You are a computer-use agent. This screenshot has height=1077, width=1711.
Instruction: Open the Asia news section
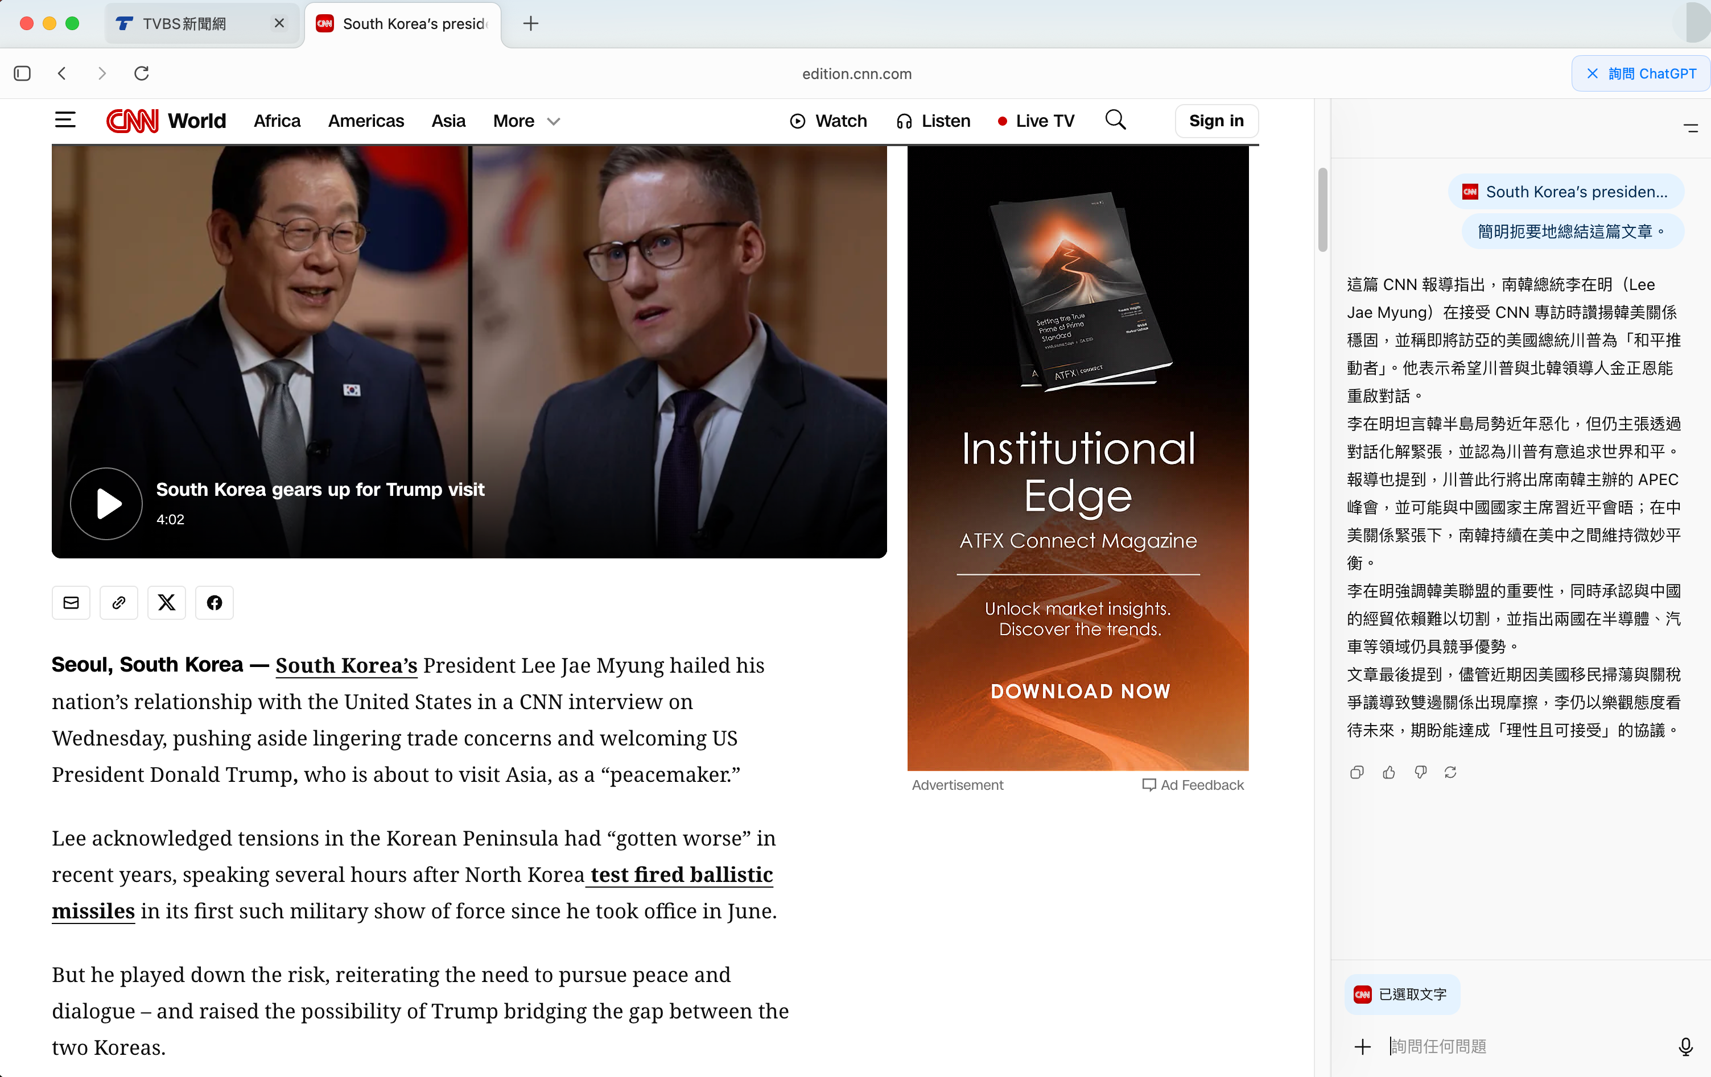[x=448, y=121]
